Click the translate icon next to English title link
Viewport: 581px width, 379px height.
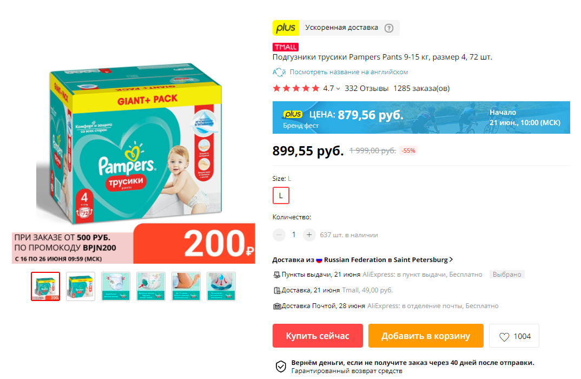point(279,72)
